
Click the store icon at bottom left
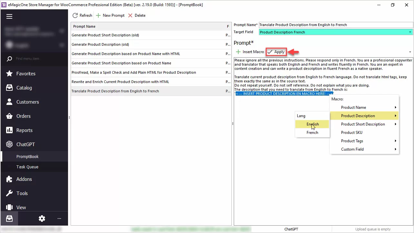pos(9,219)
